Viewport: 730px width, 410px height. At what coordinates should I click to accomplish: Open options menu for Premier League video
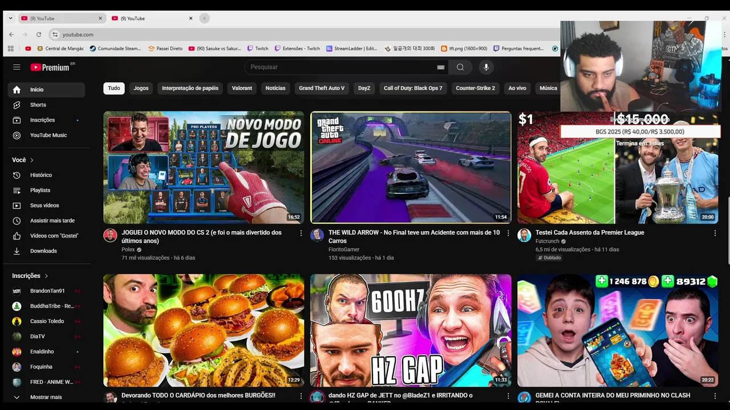coord(715,233)
